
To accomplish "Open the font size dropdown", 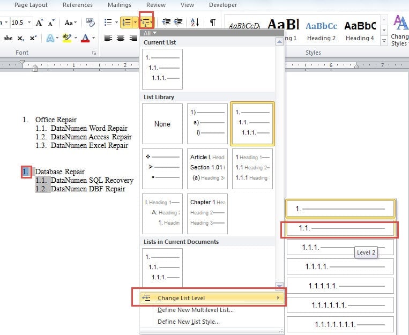I will click(x=29, y=23).
